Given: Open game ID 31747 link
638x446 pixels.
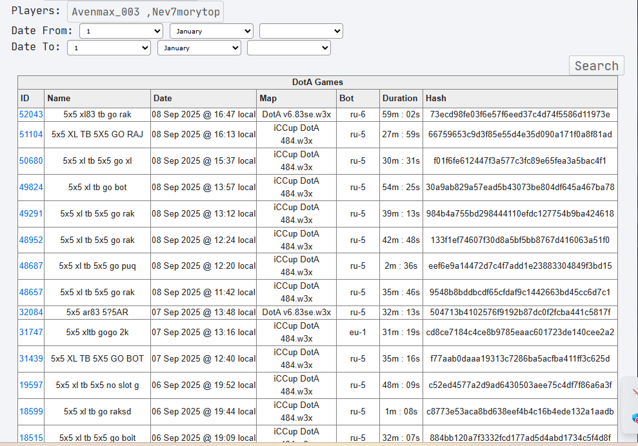Looking at the screenshot, I should tap(31, 332).
